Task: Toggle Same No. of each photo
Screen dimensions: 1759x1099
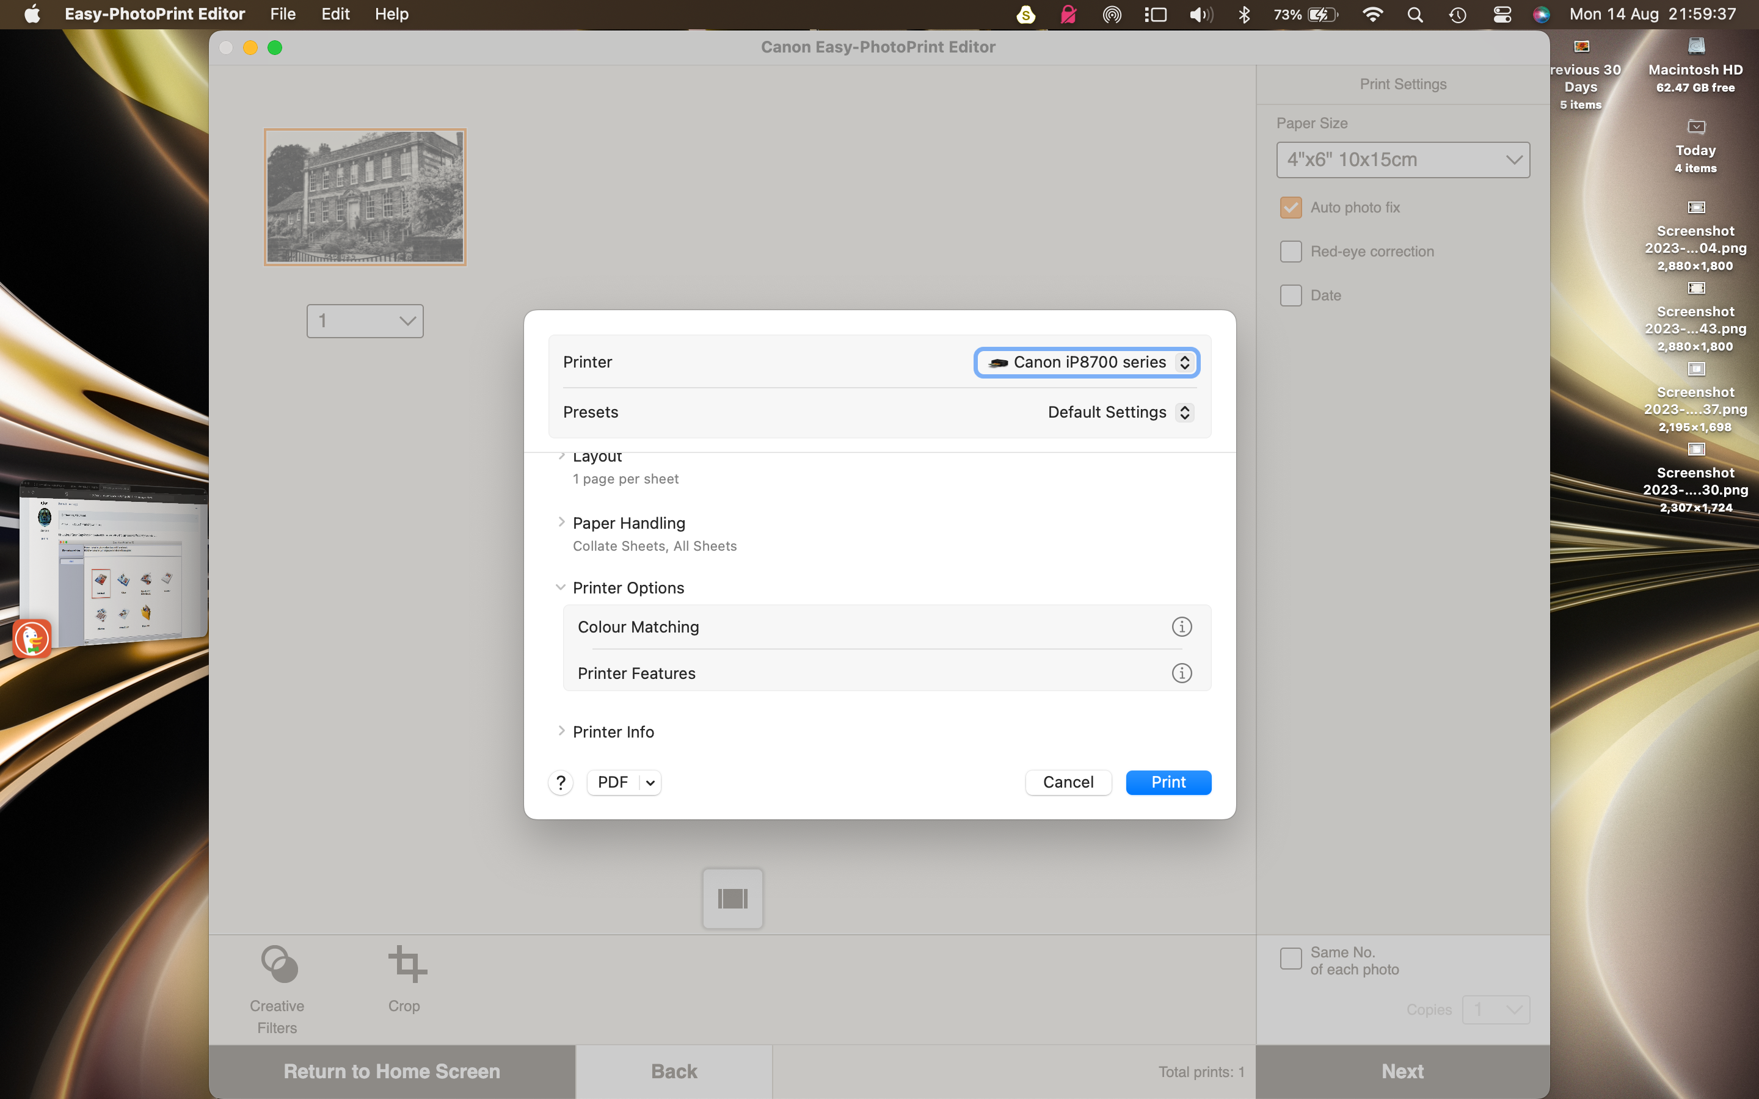Action: tap(1290, 959)
